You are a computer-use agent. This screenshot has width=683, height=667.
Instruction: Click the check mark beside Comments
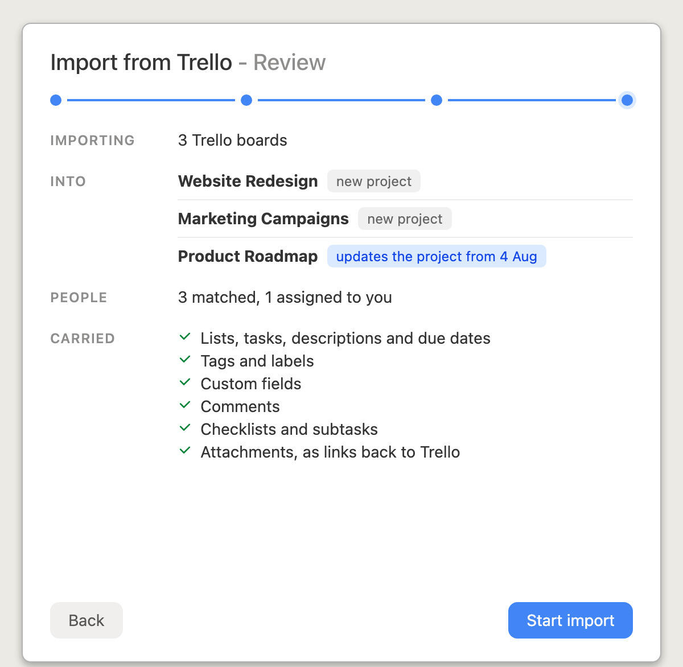[184, 405]
